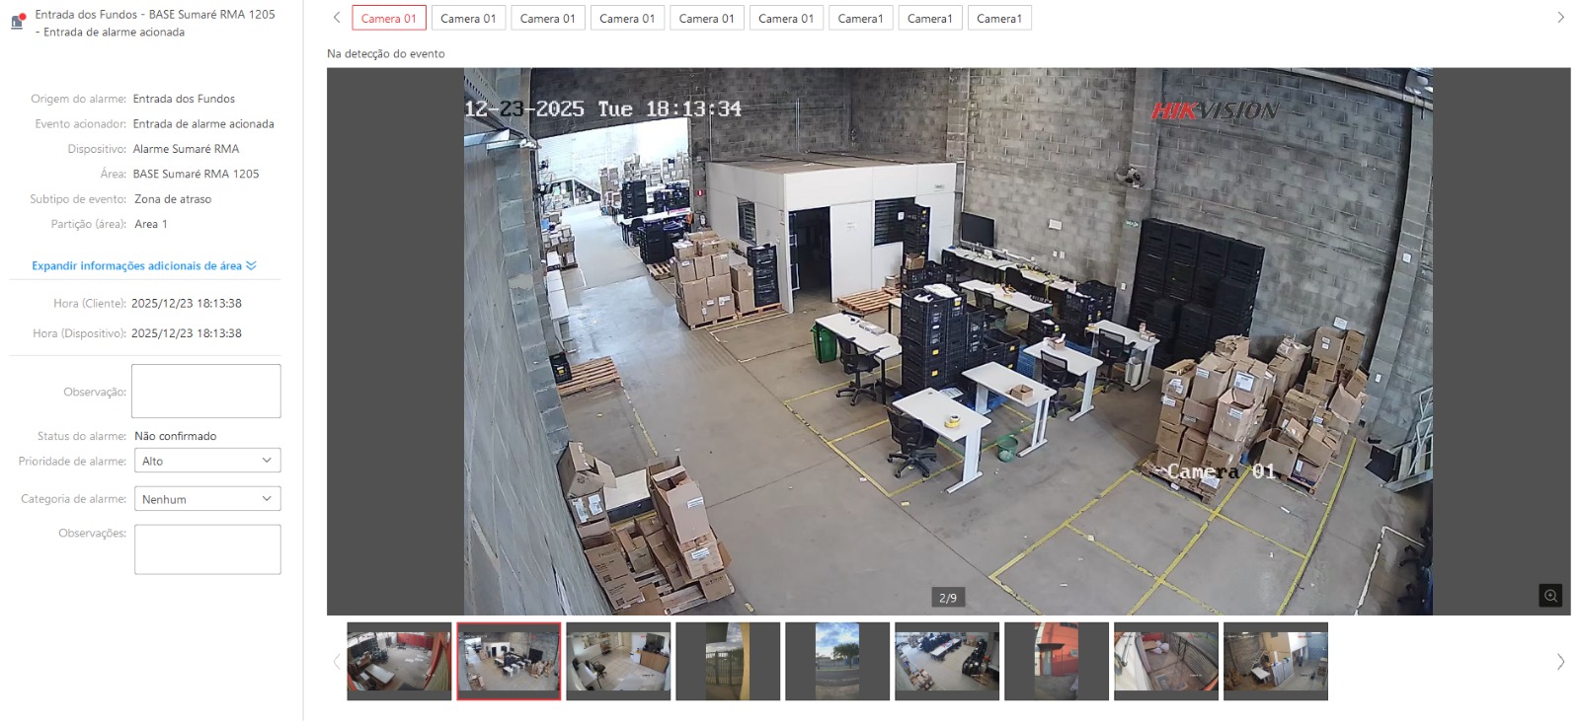The width and height of the screenshot is (1580, 724).
Task: Open the thumbnail showing blue sky
Action: point(837,661)
